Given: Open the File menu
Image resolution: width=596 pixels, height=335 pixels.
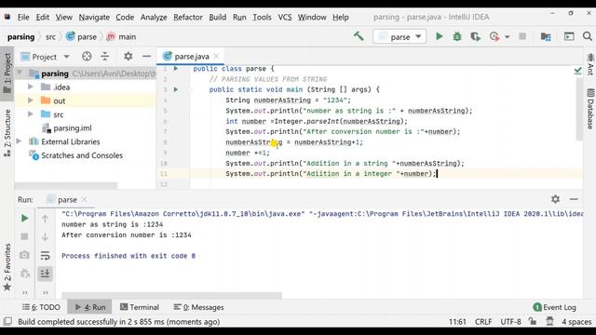Looking at the screenshot, I should (x=23, y=17).
